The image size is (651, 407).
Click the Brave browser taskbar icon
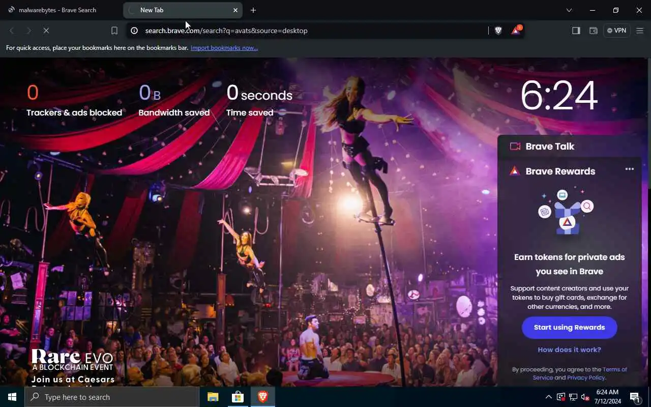pyautogui.click(x=263, y=397)
